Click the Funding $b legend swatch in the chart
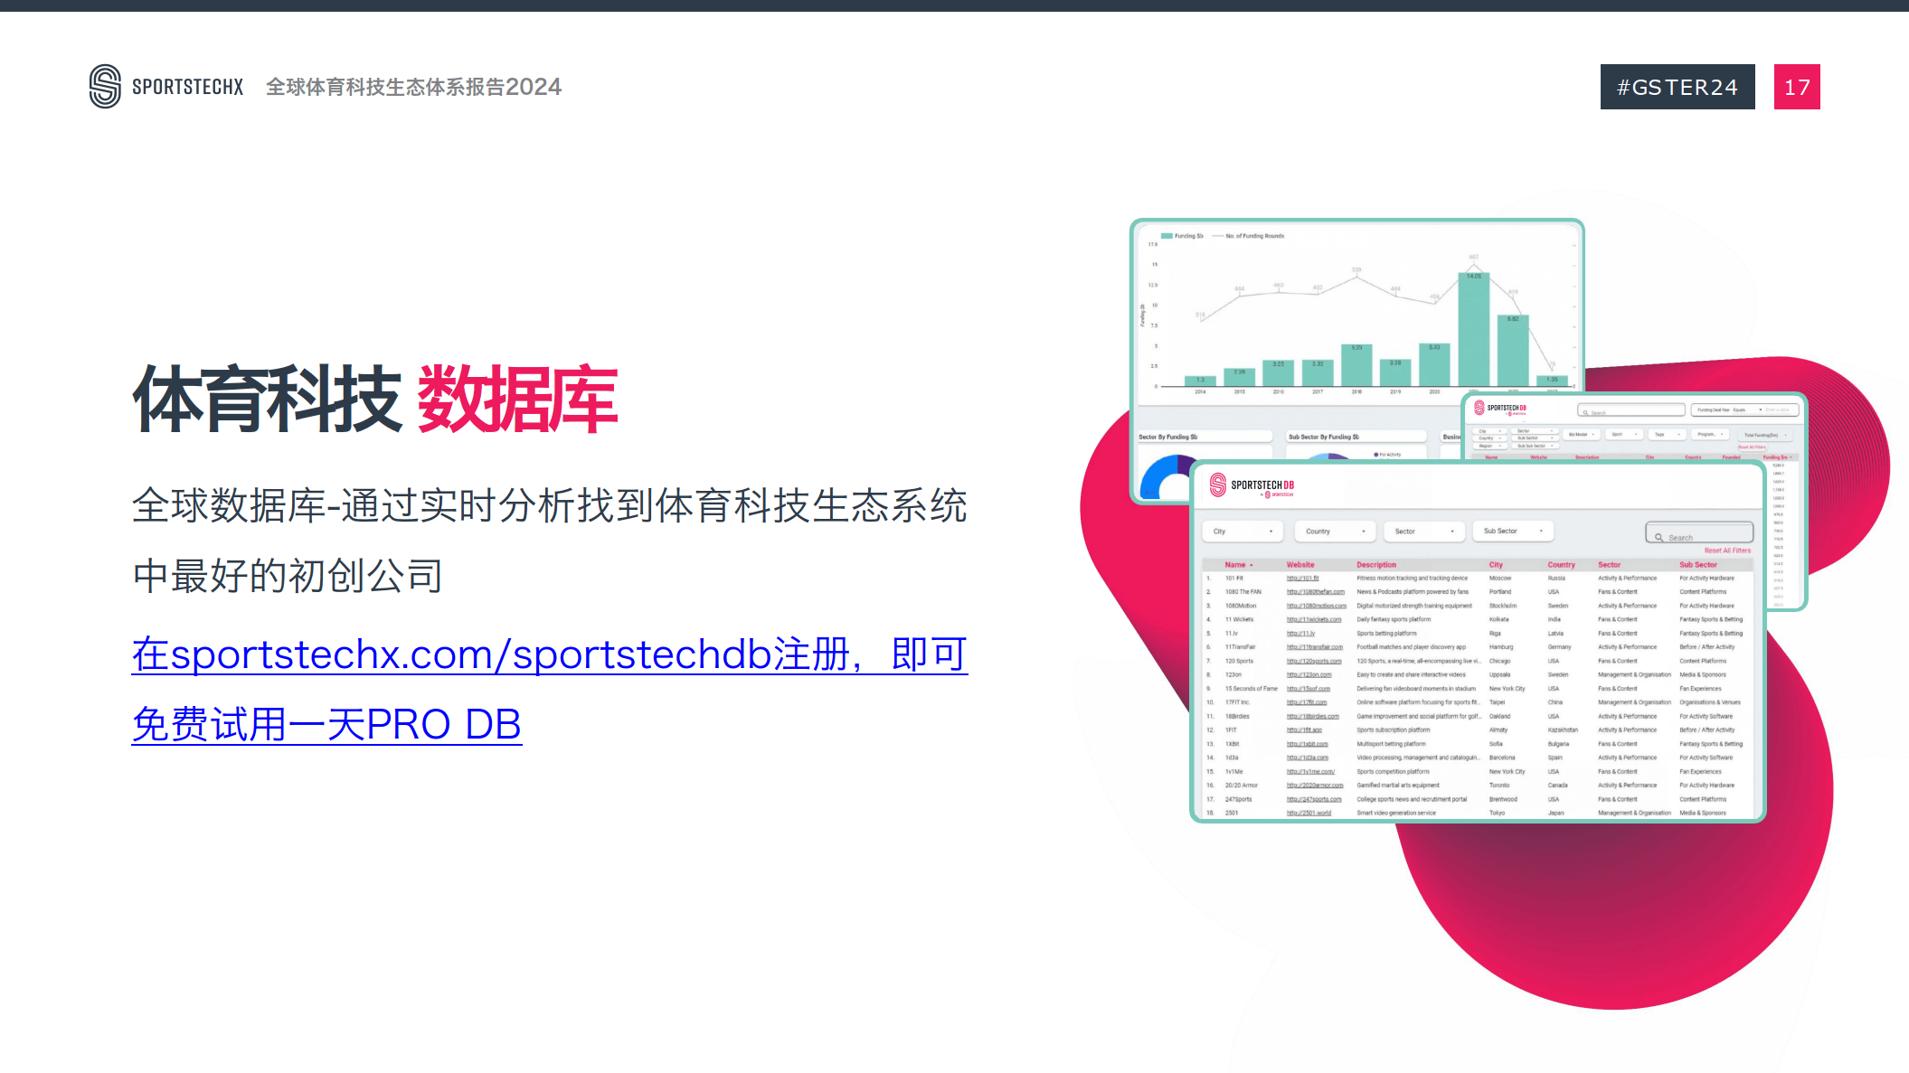Image resolution: width=1909 pixels, height=1073 pixels. (1167, 236)
